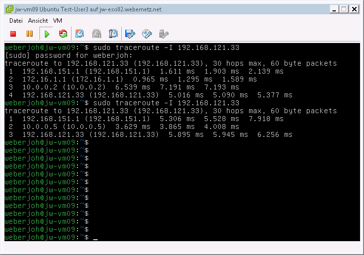Open the Datei menu

pyautogui.click(x=16, y=21)
